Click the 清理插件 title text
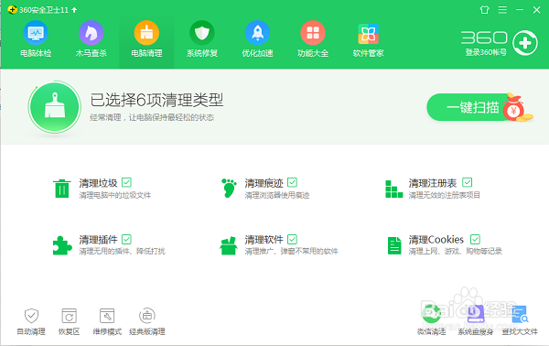Screen dimensions: 549x346 [98, 240]
